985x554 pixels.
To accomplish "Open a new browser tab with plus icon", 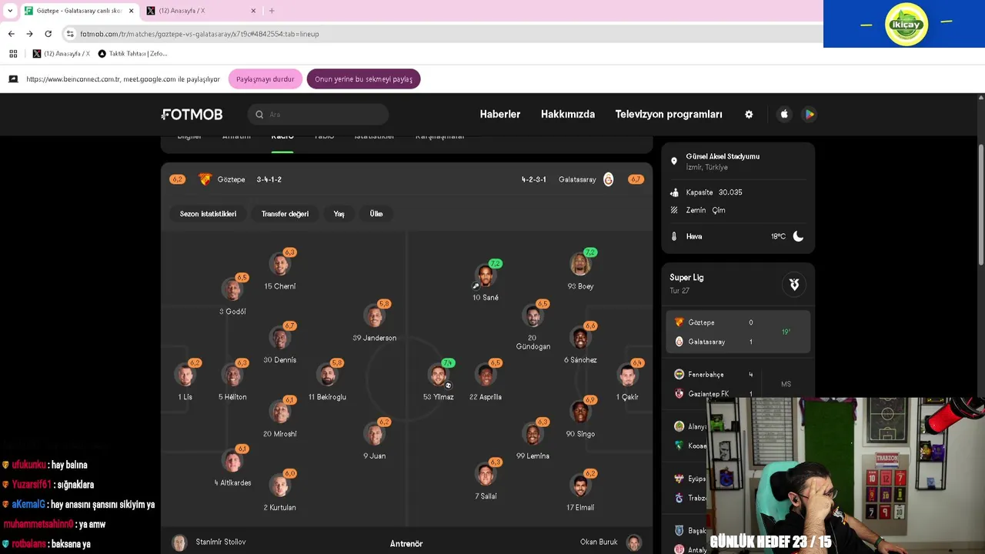I will pyautogui.click(x=272, y=11).
